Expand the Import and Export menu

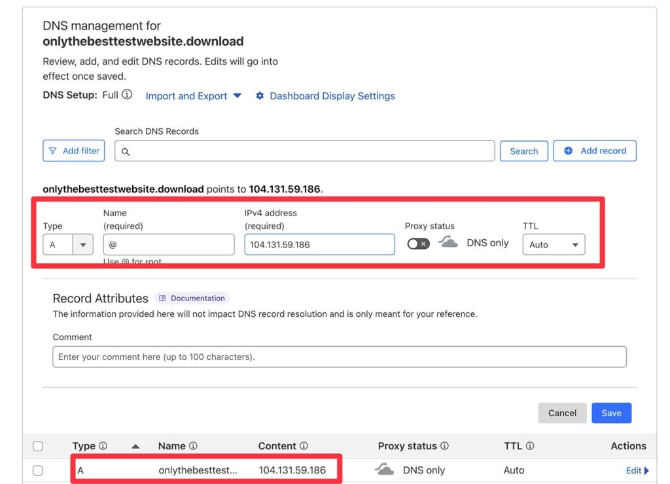pos(193,96)
